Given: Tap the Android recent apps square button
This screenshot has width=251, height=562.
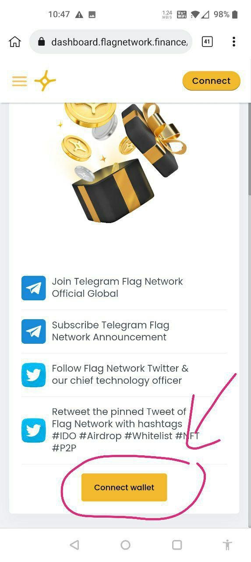Looking at the screenshot, I should coord(177,545).
